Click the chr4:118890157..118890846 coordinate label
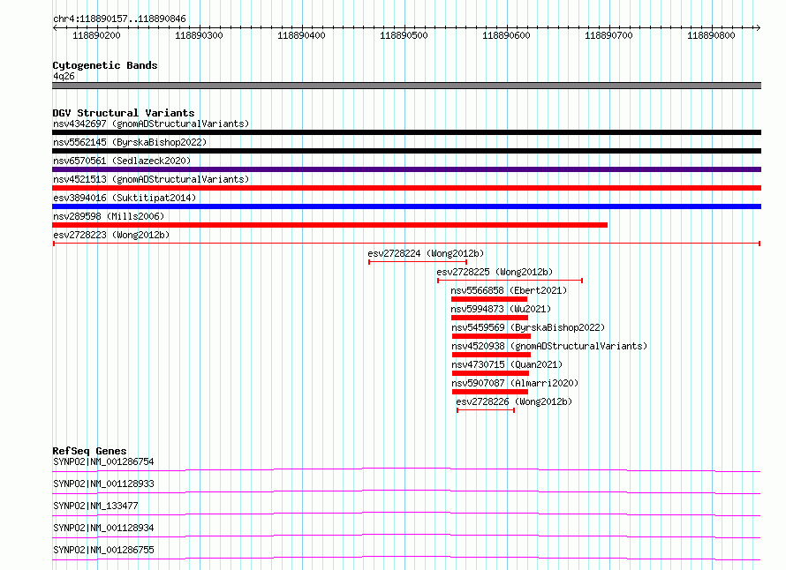Viewport: 786px width, 570px height. 119,19
